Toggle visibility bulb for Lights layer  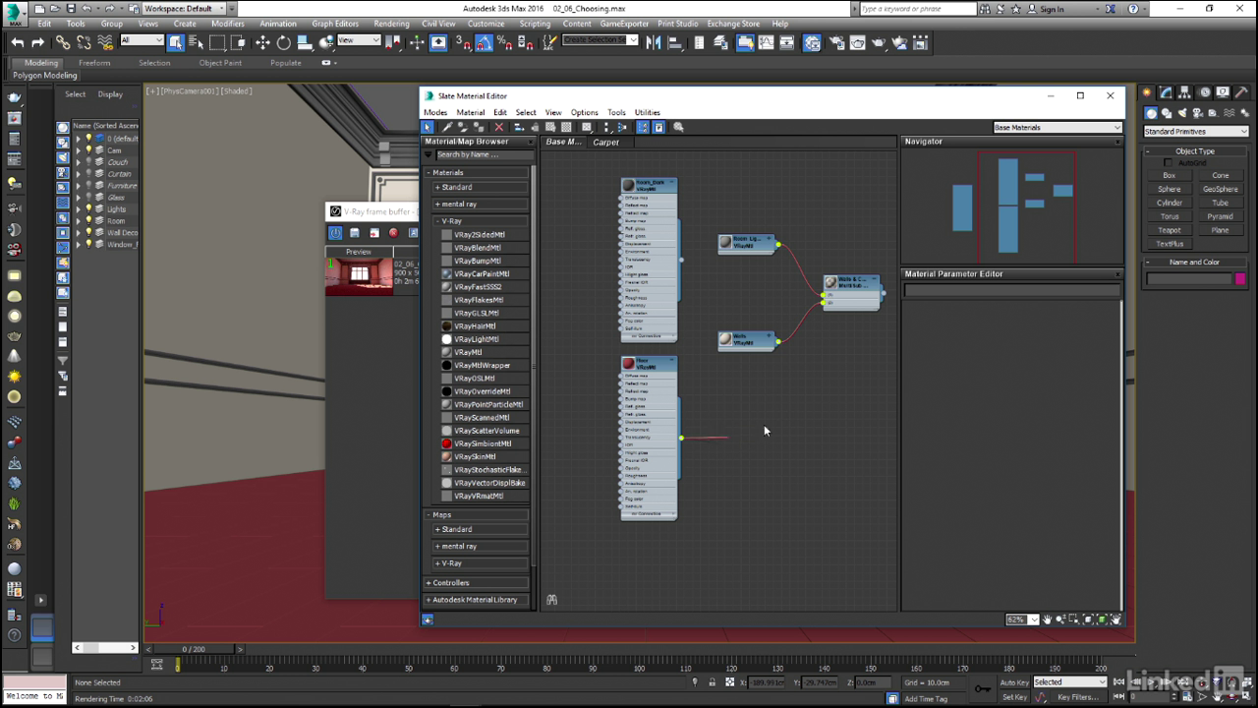point(88,209)
